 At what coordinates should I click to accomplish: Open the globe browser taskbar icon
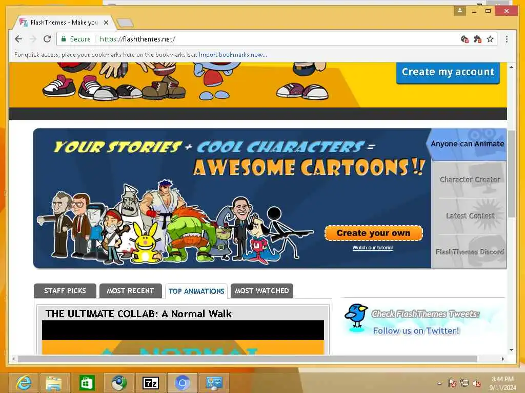(119, 383)
